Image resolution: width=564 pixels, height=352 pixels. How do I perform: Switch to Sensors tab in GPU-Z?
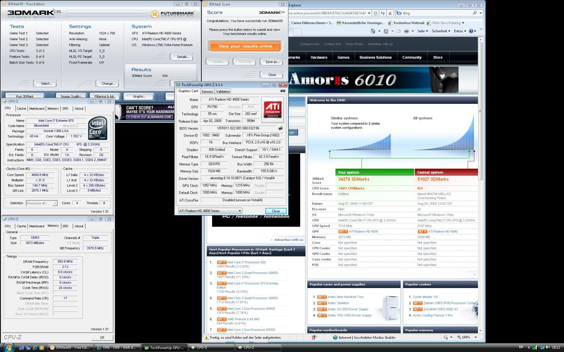(x=207, y=91)
